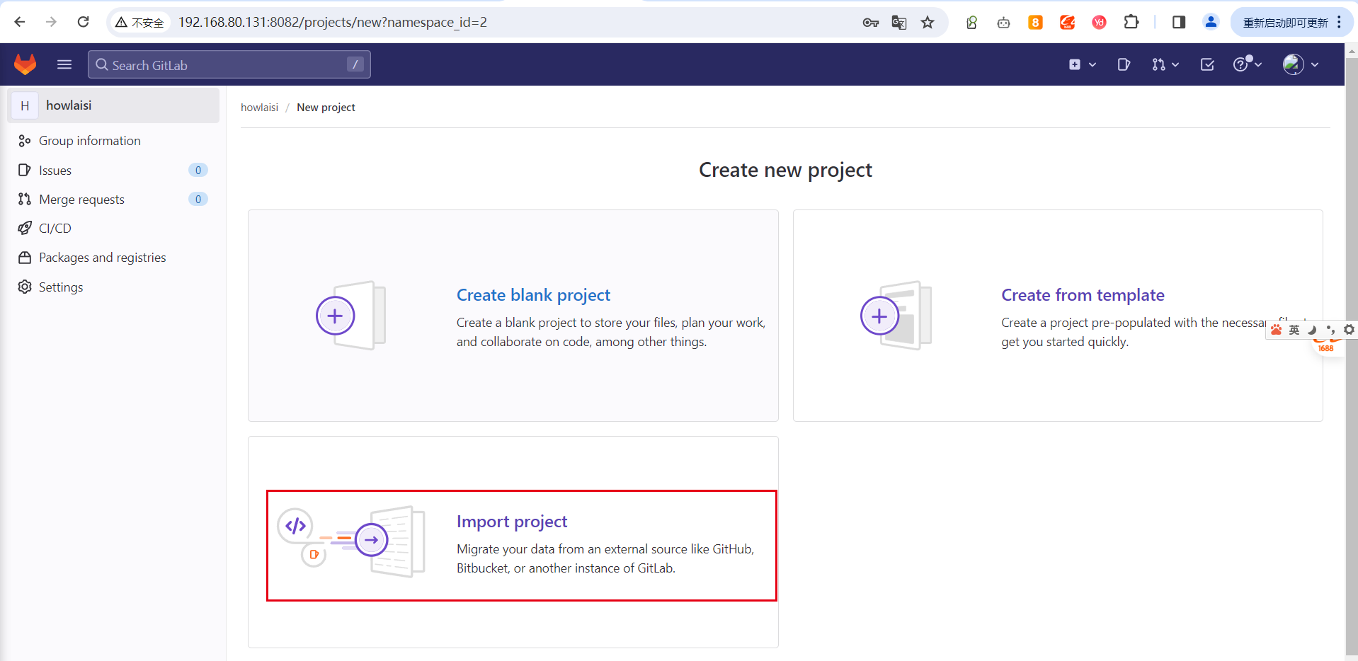Click the browser reload button
The image size is (1358, 661).
pyautogui.click(x=83, y=22)
